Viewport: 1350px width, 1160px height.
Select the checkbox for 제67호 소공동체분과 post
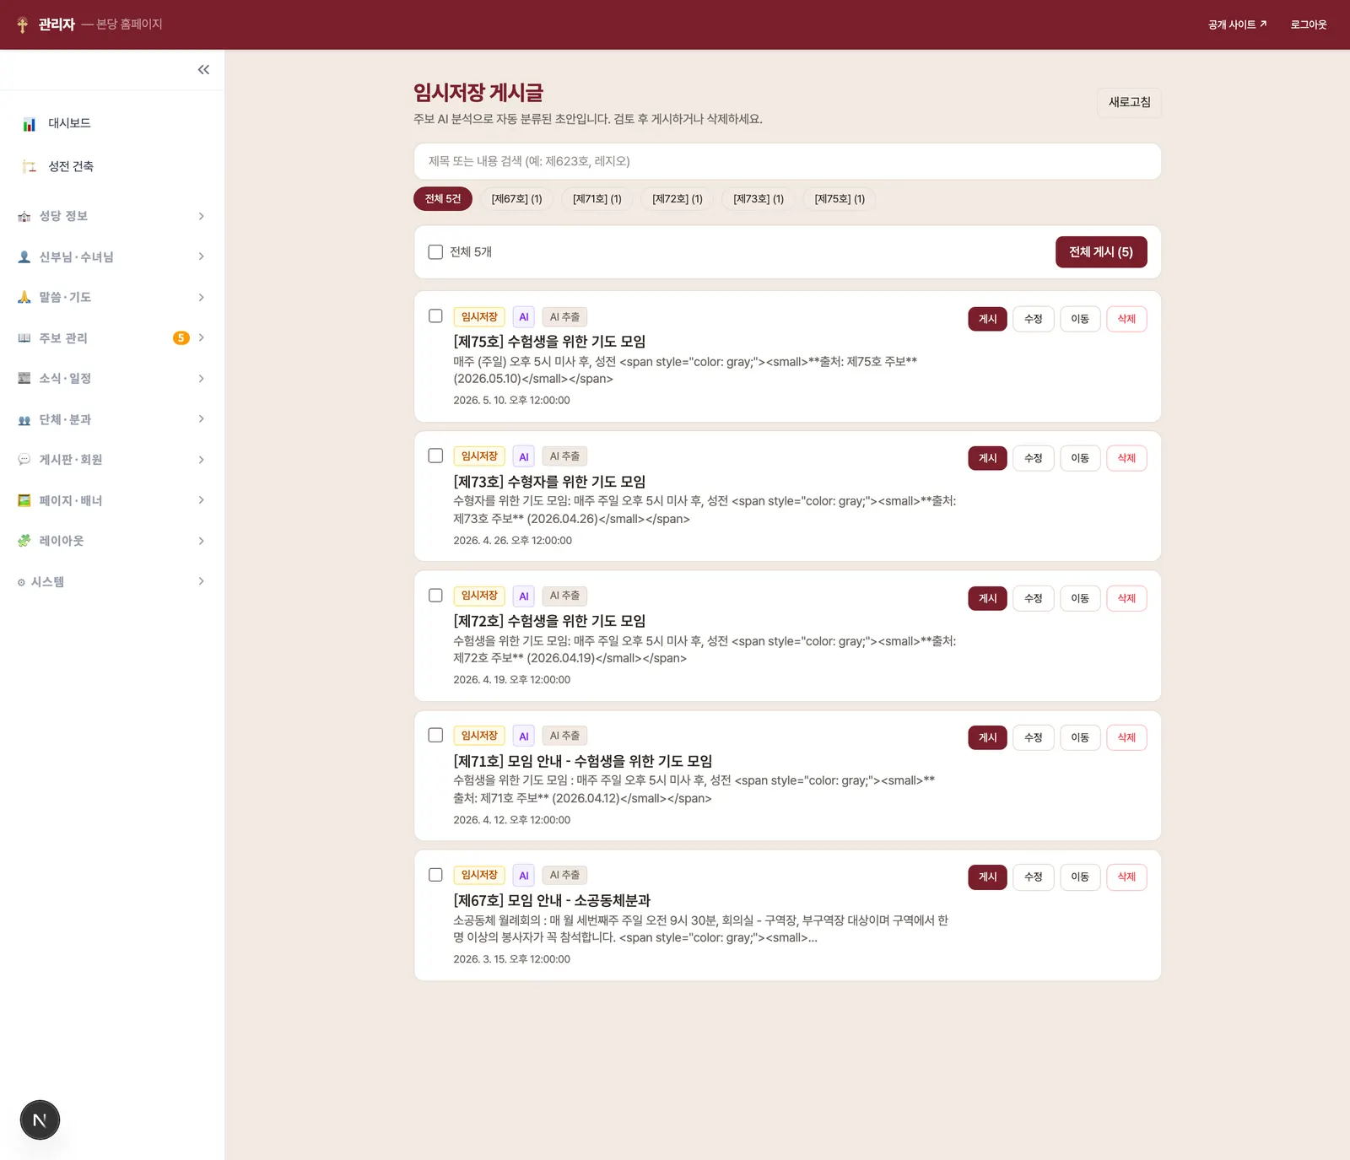[x=435, y=875]
